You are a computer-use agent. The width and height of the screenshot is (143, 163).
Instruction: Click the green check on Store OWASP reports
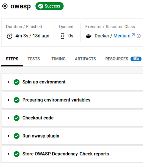tap(17, 154)
